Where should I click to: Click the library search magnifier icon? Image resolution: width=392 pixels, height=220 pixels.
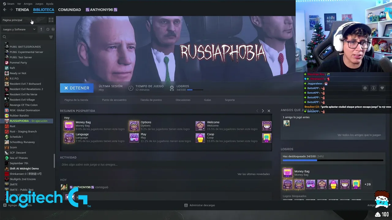(x=5, y=37)
